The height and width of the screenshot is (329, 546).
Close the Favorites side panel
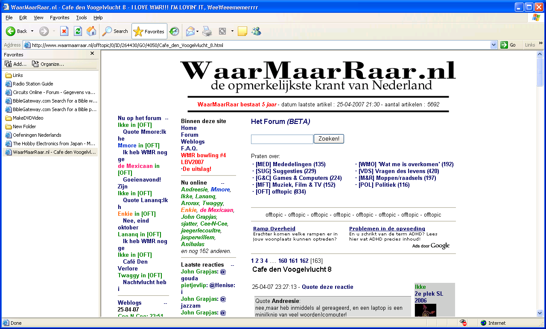point(92,54)
